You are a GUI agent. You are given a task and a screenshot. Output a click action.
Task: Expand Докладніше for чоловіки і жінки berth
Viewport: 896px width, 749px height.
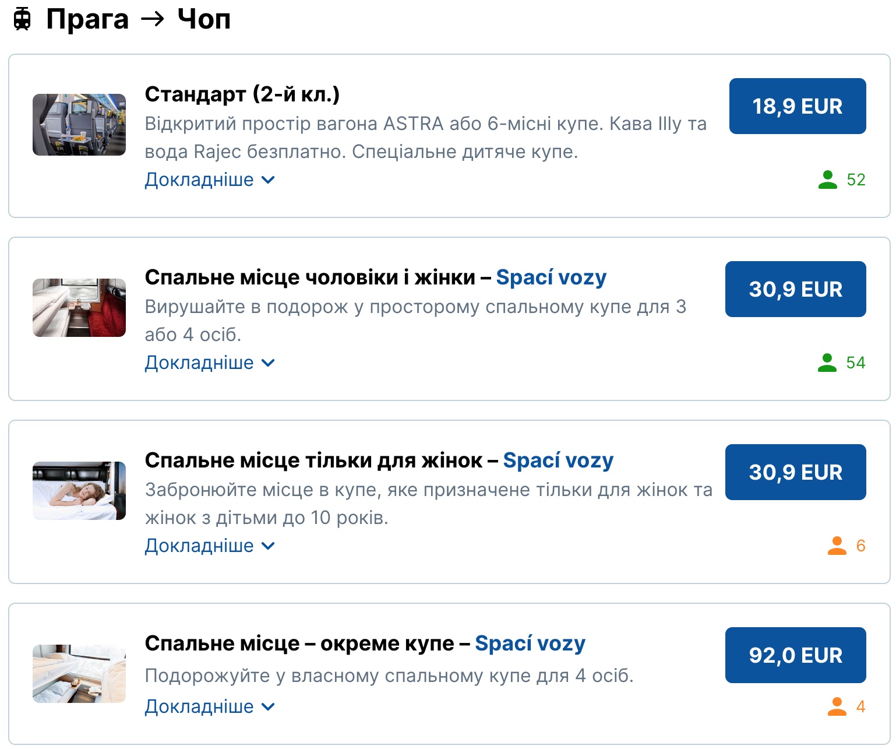point(209,363)
